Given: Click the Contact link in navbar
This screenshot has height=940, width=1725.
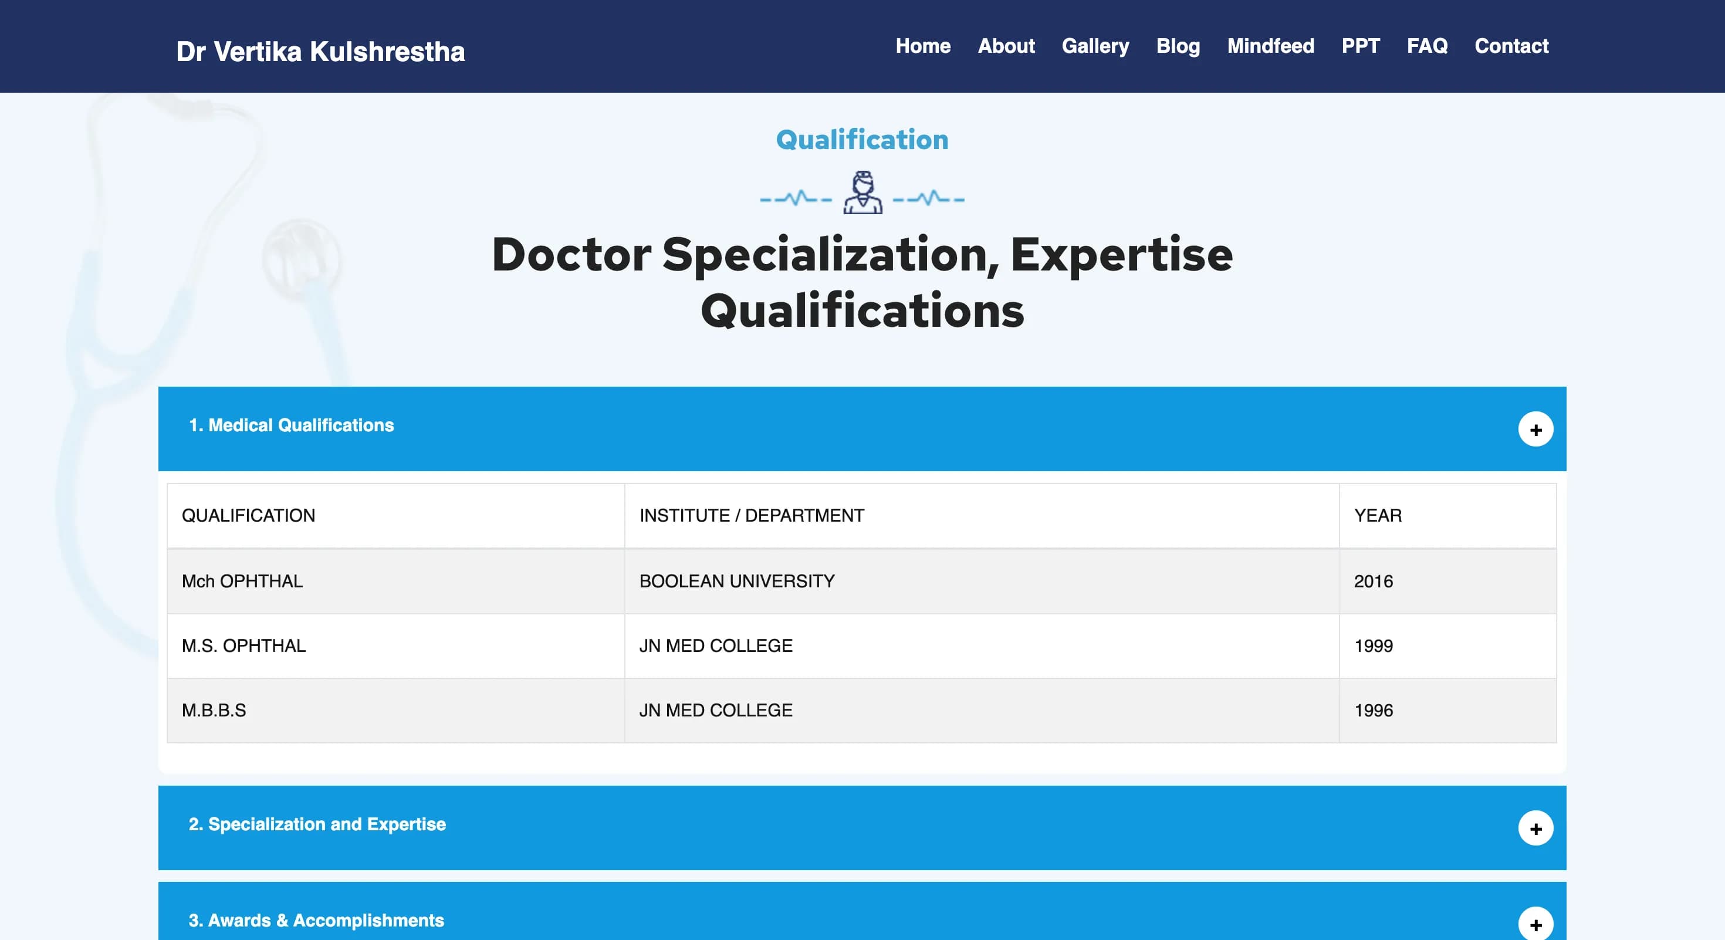Looking at the screenshot, I should 1511,46.
